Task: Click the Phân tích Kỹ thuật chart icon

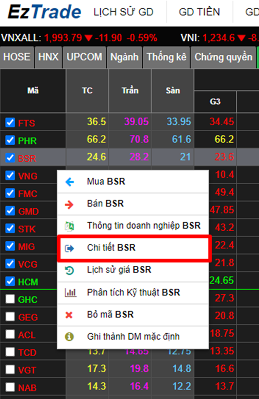Action: tap(70, 292)
